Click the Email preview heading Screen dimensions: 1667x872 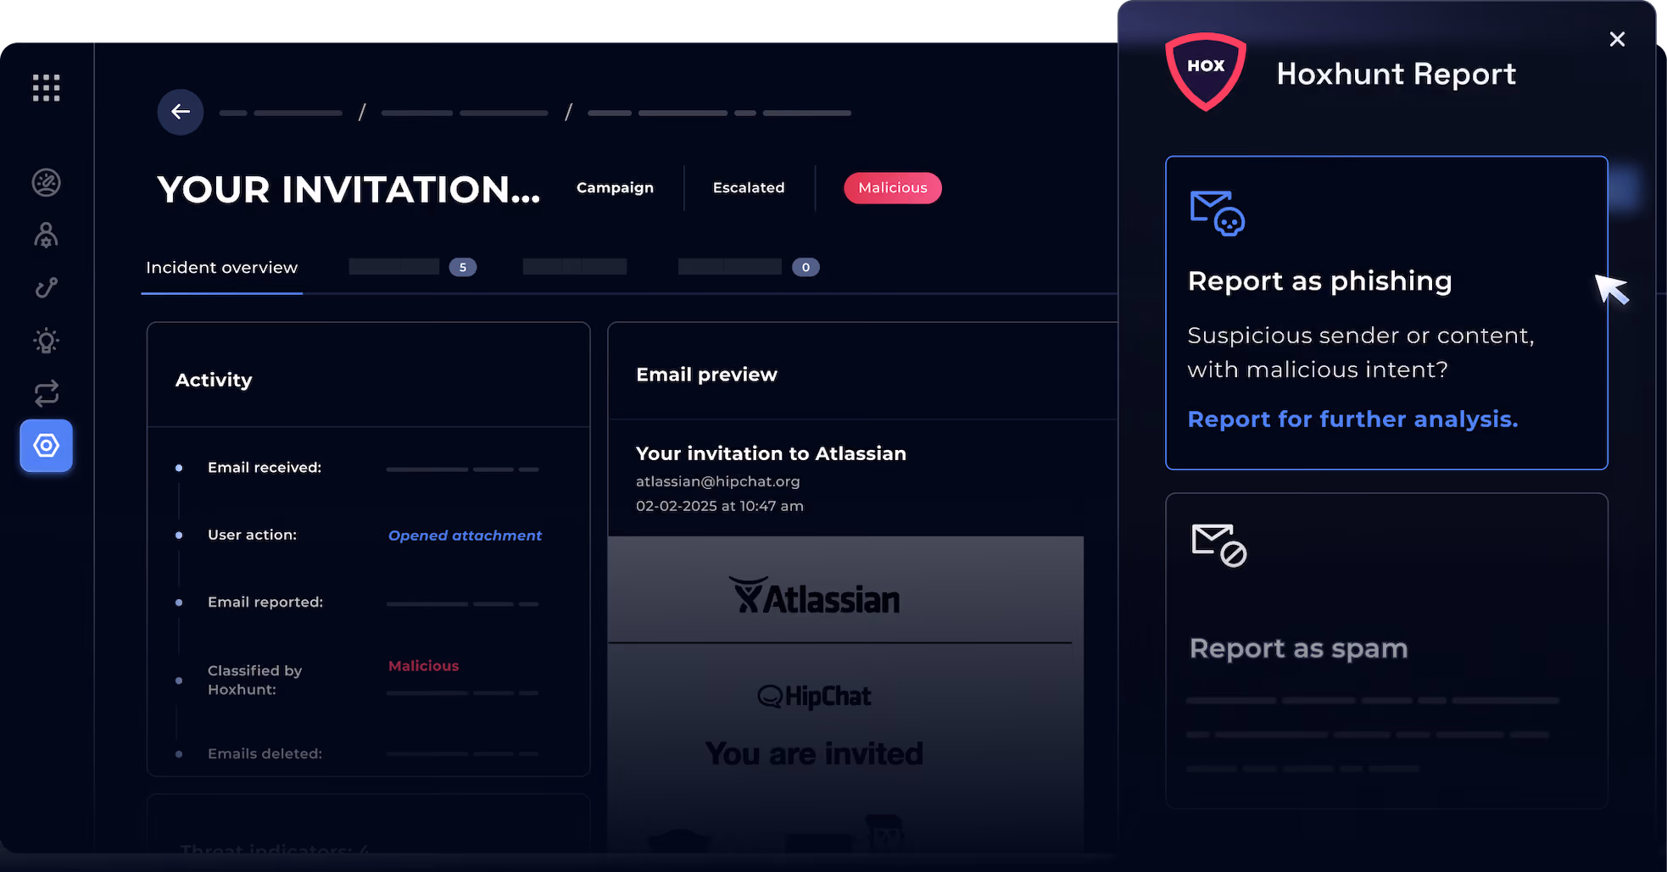point(706,375)
